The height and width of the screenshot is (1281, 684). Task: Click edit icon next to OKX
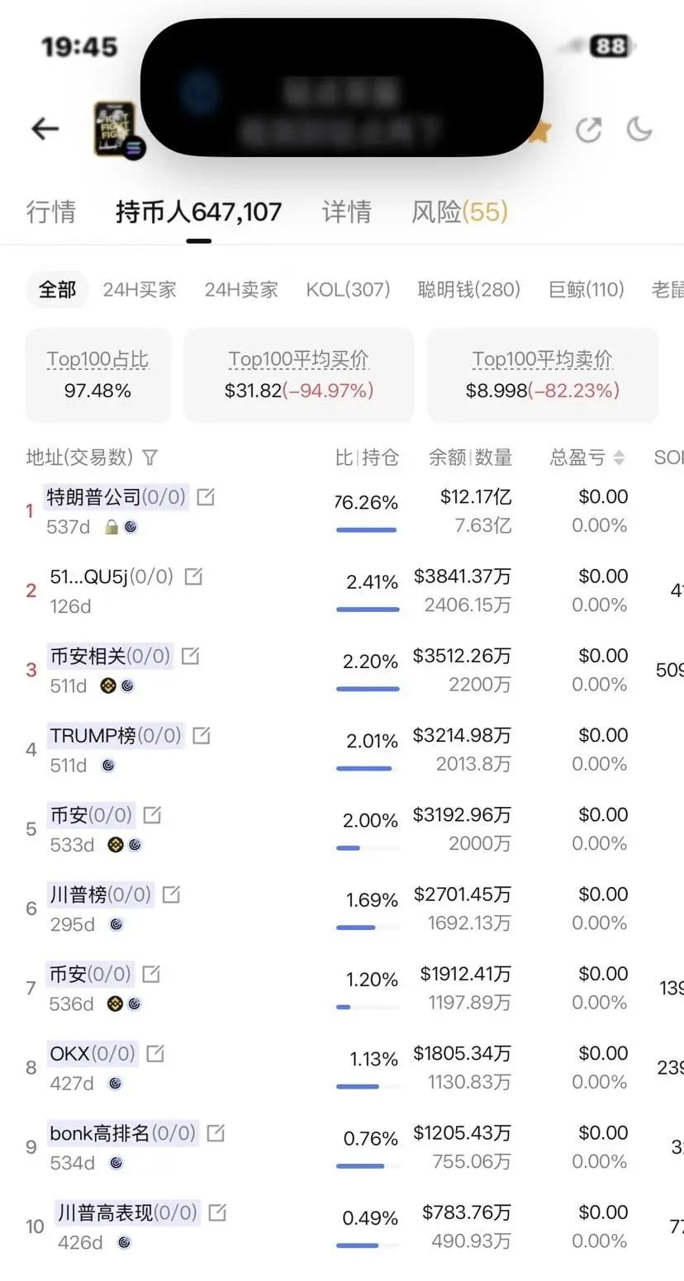click(154, 1054)
